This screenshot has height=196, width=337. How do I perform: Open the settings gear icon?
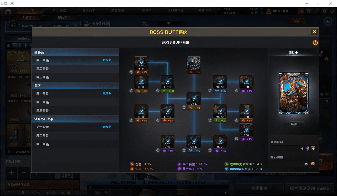[x=325, y=11]
